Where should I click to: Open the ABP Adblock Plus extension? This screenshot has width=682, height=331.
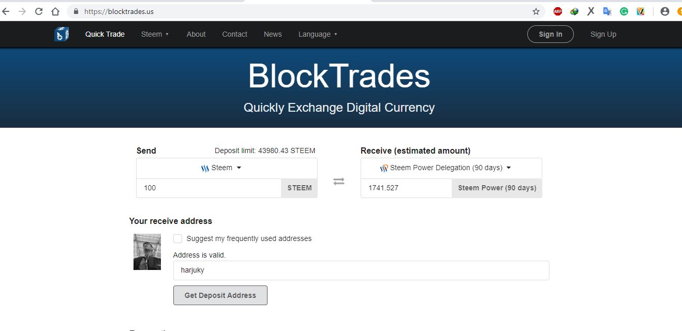[x=558, y=11]
